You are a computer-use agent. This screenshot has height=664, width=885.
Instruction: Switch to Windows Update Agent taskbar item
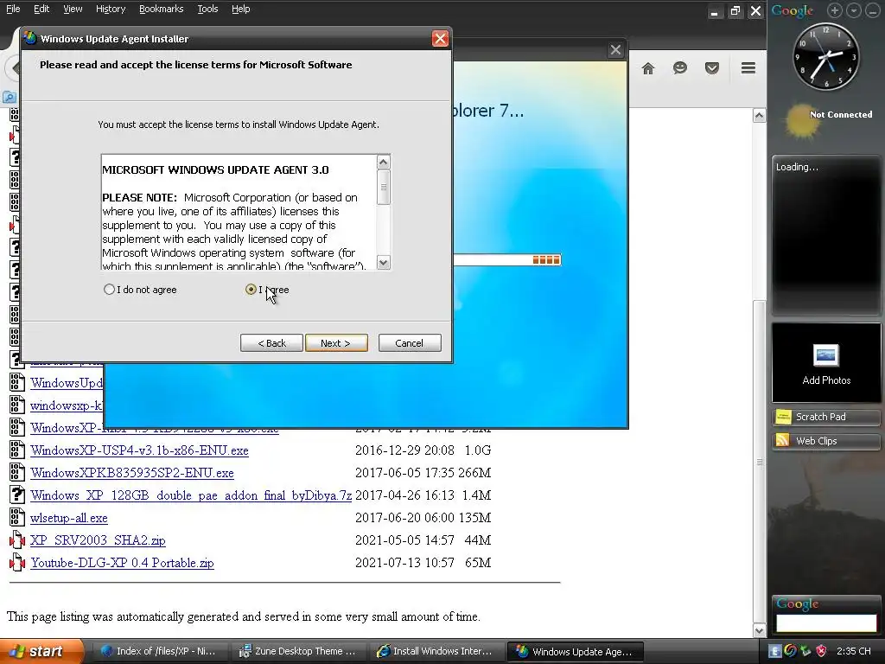[x=575, y=651]
